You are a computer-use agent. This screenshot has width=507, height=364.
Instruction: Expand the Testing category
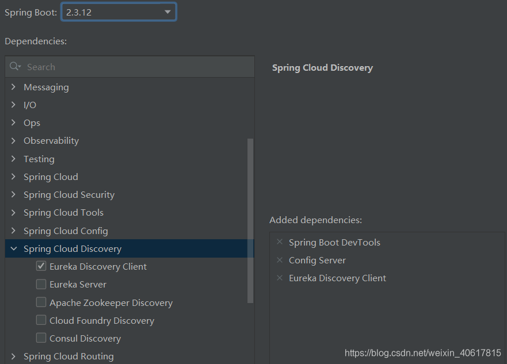[x=13, y=159]
